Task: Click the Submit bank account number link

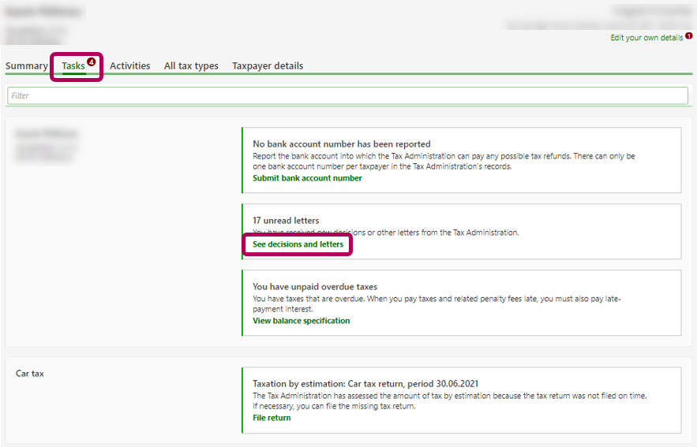Action: coord(307,178)
